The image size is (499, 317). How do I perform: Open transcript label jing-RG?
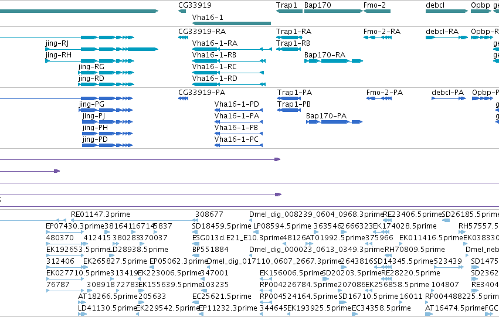tap(91, 67)
